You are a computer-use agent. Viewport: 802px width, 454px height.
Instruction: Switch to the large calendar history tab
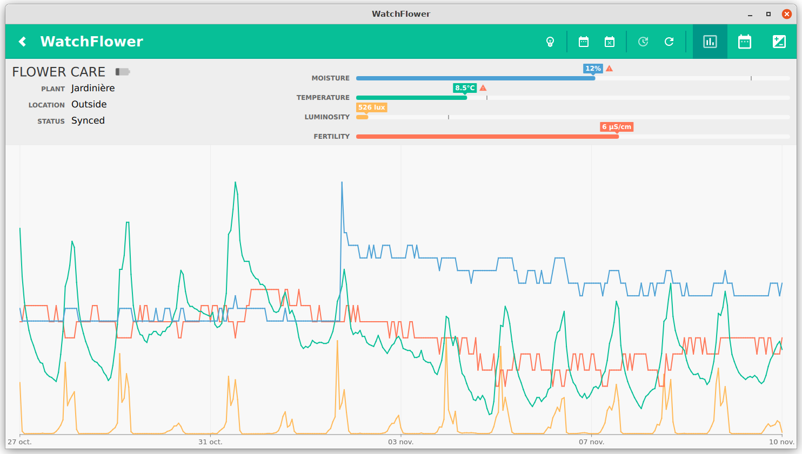[x=745, y=42]
